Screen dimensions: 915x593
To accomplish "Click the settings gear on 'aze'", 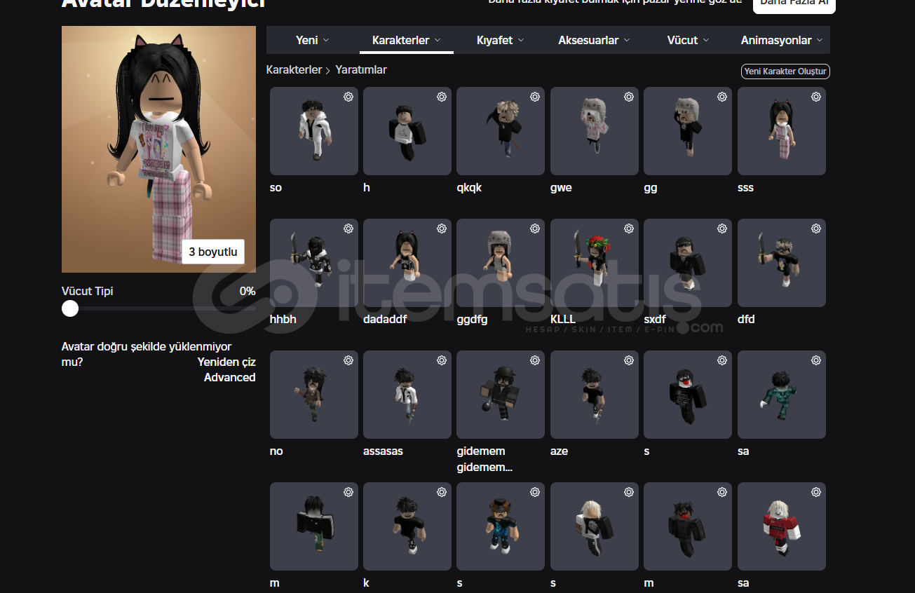I will pos(629,360).
